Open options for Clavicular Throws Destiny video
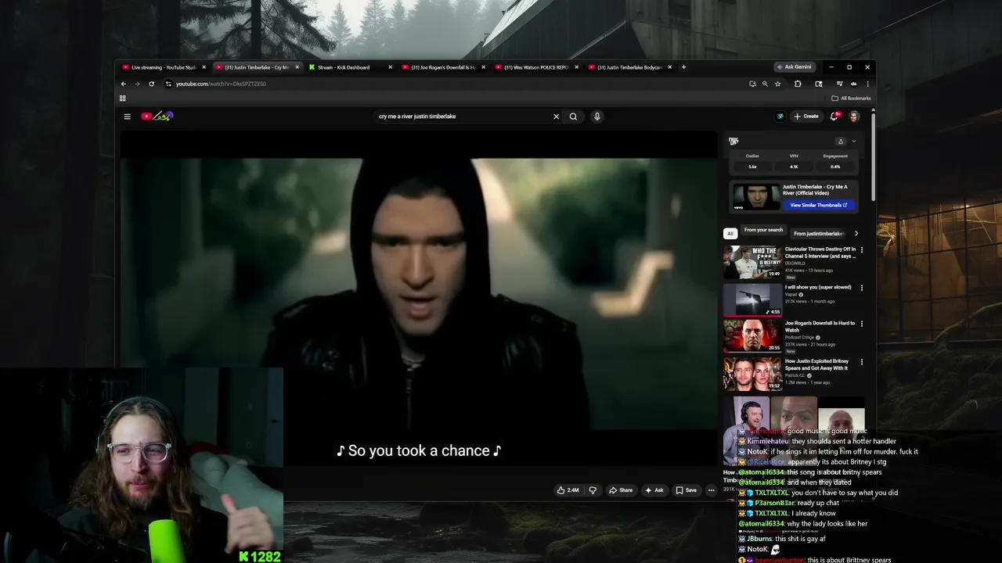This screenshot has height=563, width=1002. click(x=862, y=250)
